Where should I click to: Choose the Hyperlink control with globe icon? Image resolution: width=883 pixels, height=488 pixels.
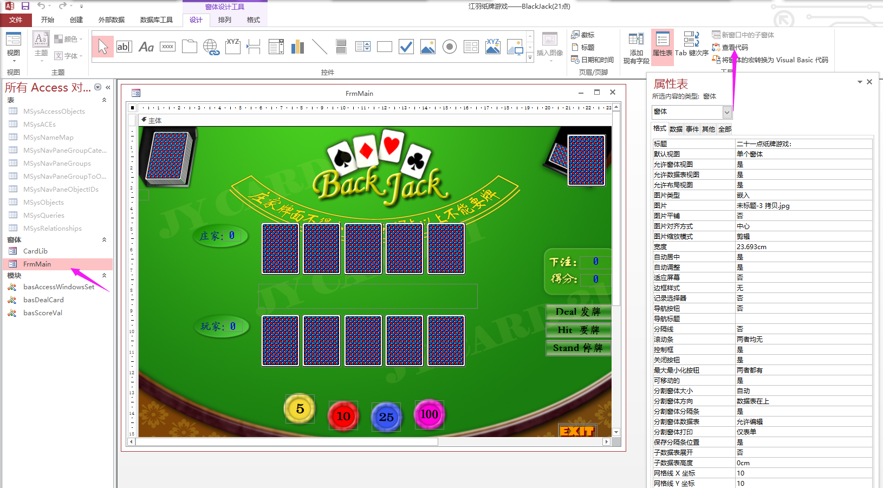(x=211, y=47)
